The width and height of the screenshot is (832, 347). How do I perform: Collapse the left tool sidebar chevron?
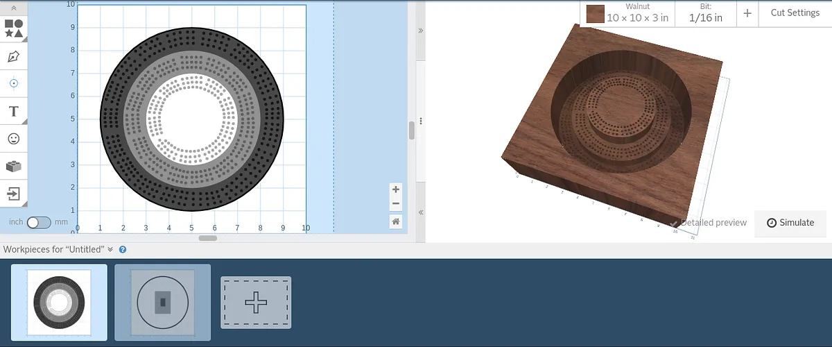click(13, 7)
